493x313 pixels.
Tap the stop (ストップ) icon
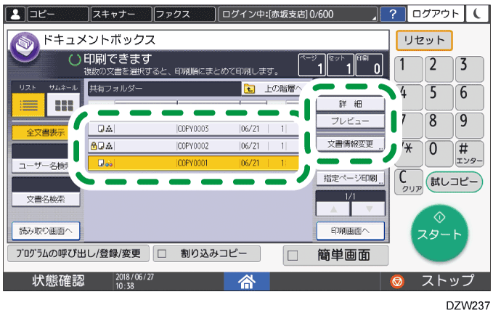tap(396, 281)
